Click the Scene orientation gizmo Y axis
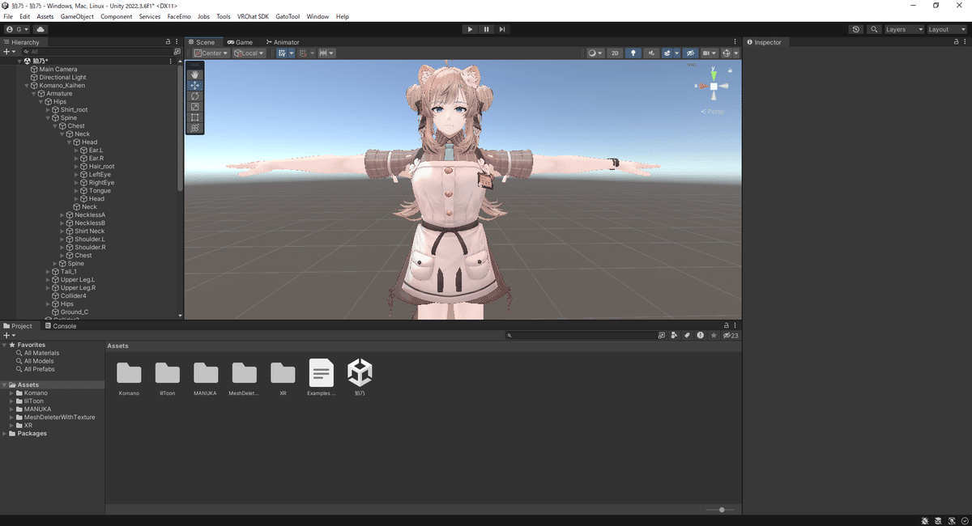This screenshot has height=526, width=972. coord(714,74)
